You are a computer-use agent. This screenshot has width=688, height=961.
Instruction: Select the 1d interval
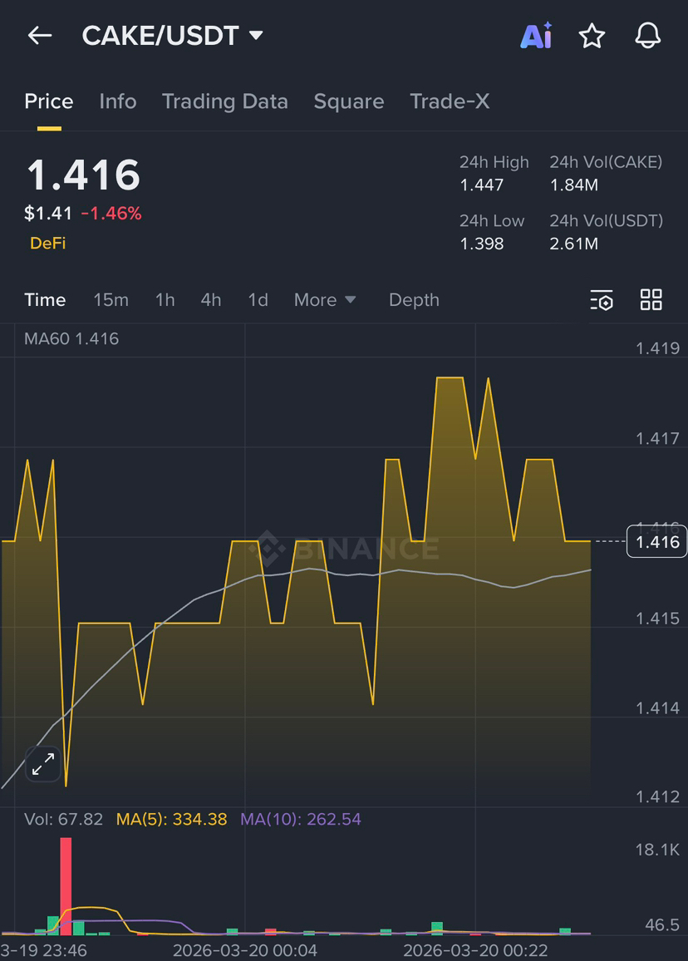coord(258,300)
